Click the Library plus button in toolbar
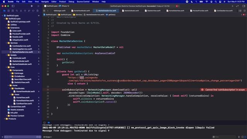Screen dimensions: 247x139 [232, 6]
